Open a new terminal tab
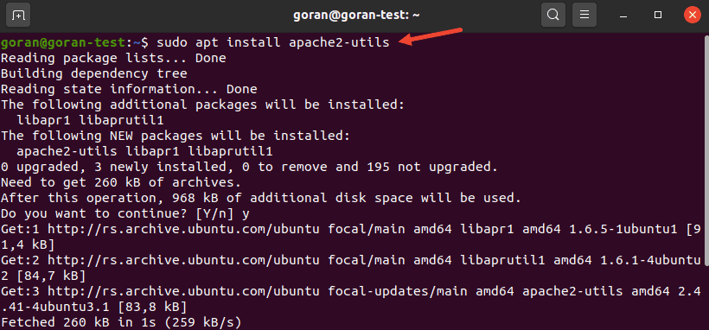The image size is (709, 330). coord(18,15)
